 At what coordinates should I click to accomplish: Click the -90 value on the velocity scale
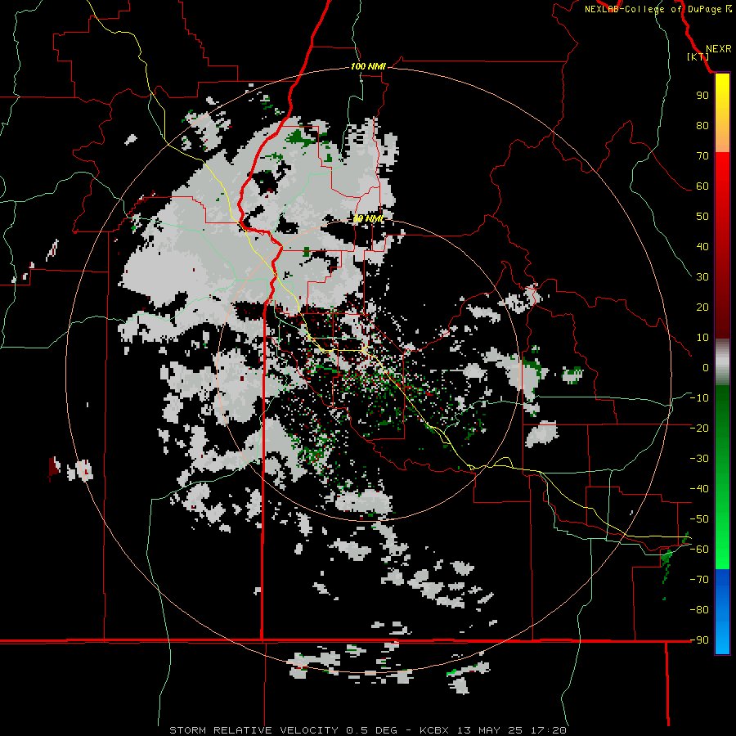(x=699, y=640)
